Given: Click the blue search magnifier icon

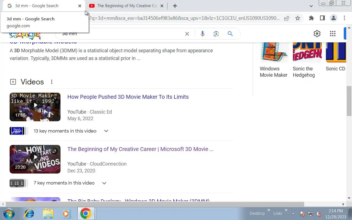Looking at the screenshot, I should tap(230, 34).
